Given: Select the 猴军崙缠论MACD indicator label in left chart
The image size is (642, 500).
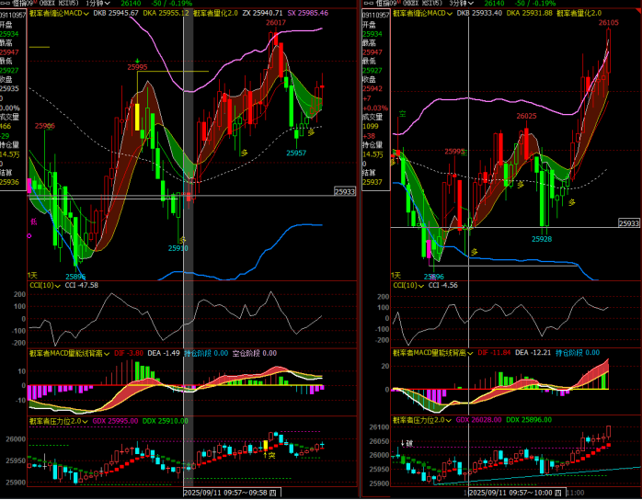Looking at the screenshot, I should (x=57, y=14).
